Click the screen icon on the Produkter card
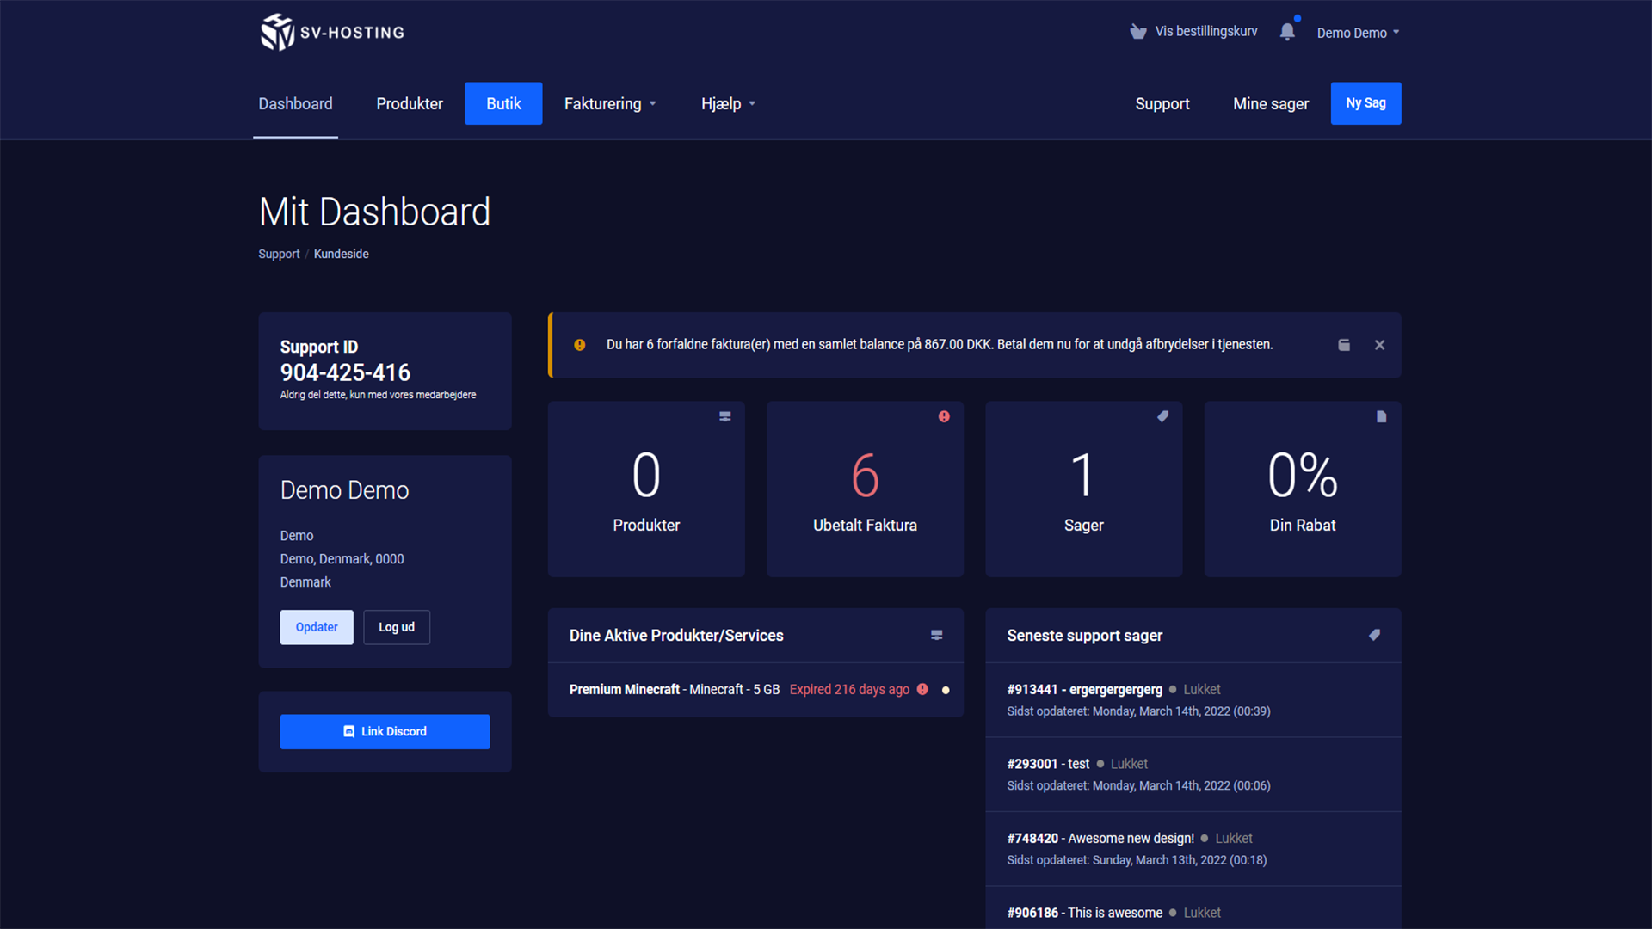Viewport: 1652px width, 929px height. [724, 416]
